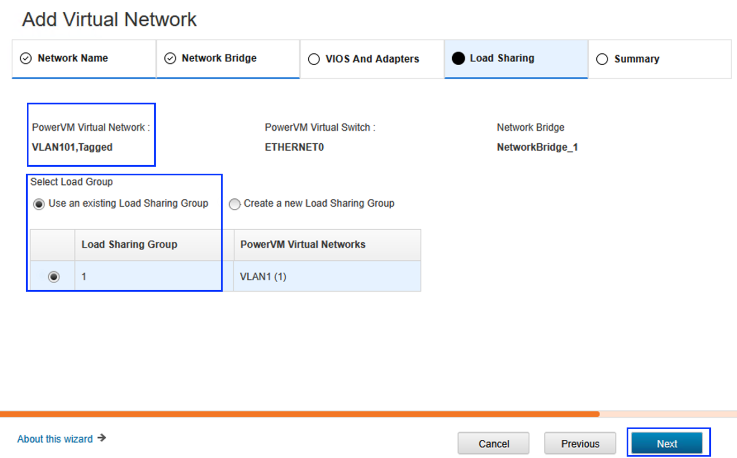Click the Load Sharing Group column header
Screen dimensions: 737x458
point(129,245)
